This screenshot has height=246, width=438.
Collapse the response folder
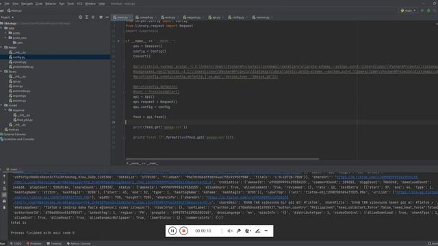point(5,110)
